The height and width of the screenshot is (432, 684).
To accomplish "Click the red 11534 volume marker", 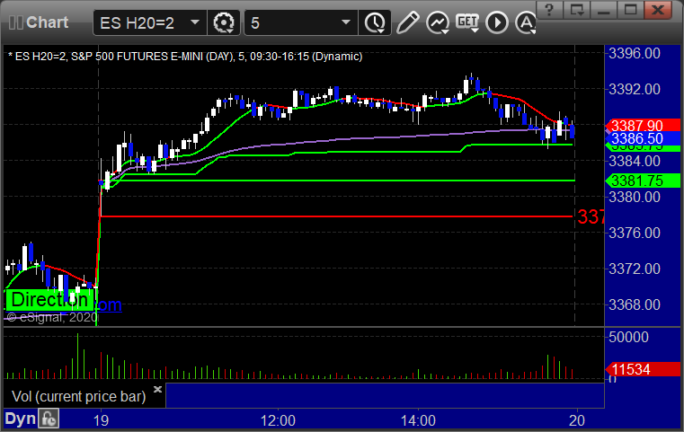I will point(644,370).
